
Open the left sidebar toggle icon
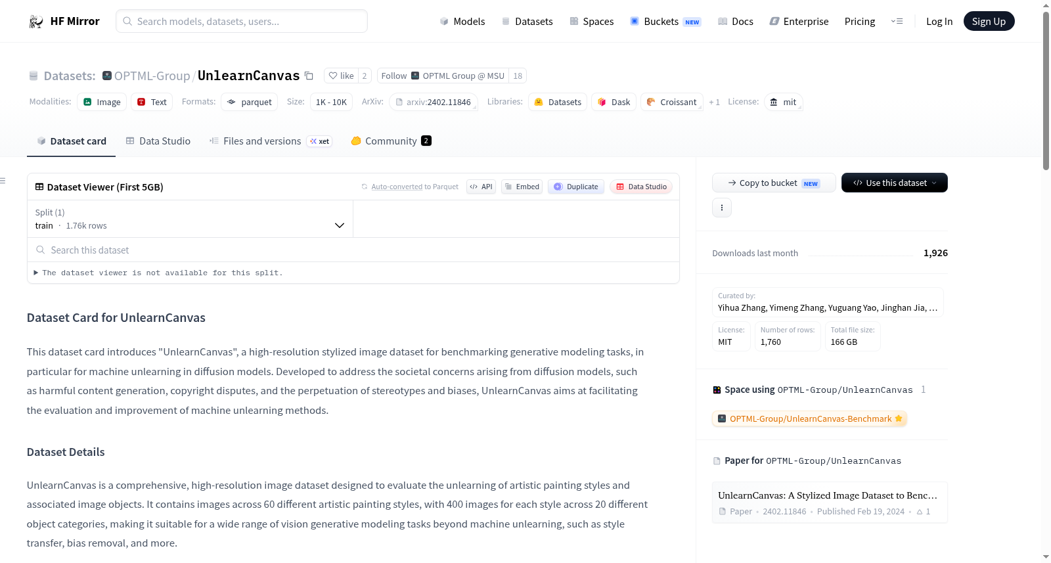[x=3, y=181]
